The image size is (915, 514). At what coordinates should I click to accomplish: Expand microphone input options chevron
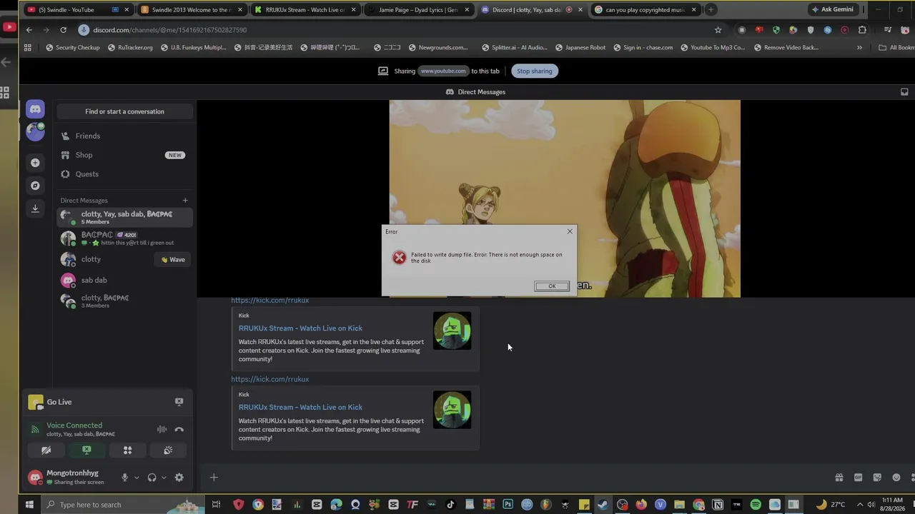point(136,478)
